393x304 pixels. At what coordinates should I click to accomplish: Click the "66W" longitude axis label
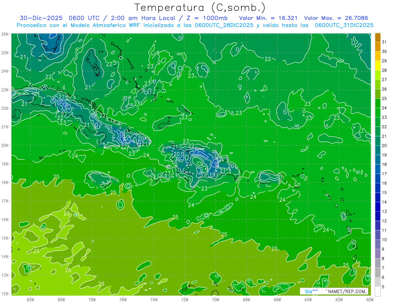tap(277, 299)
